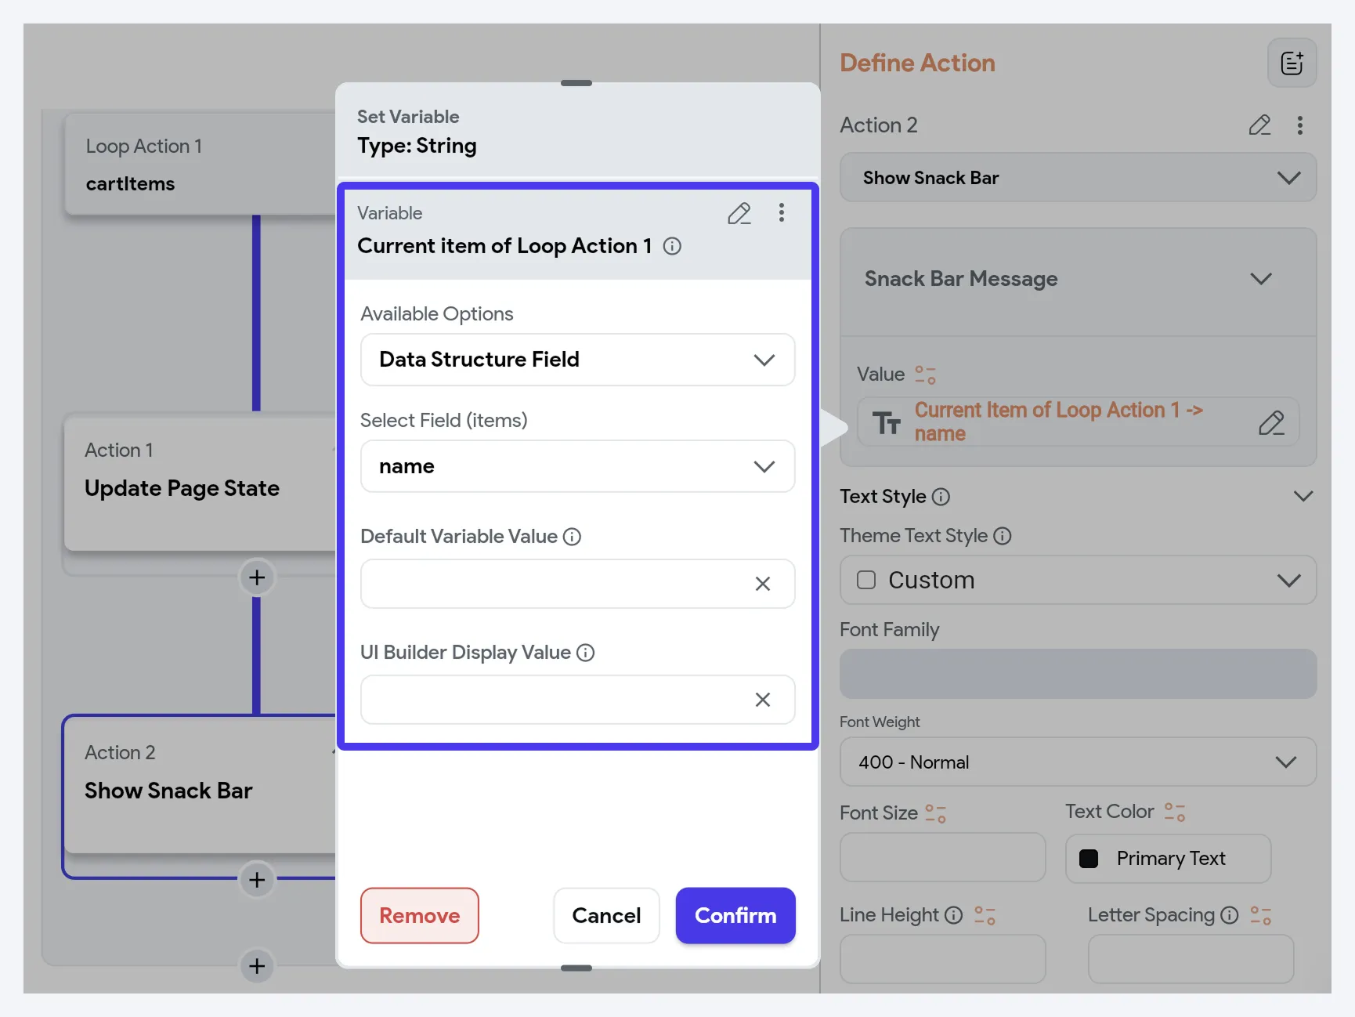Open the Theme Text Style Custom dropdown
The image size is (1355, 1017).
coord(1078,581)
